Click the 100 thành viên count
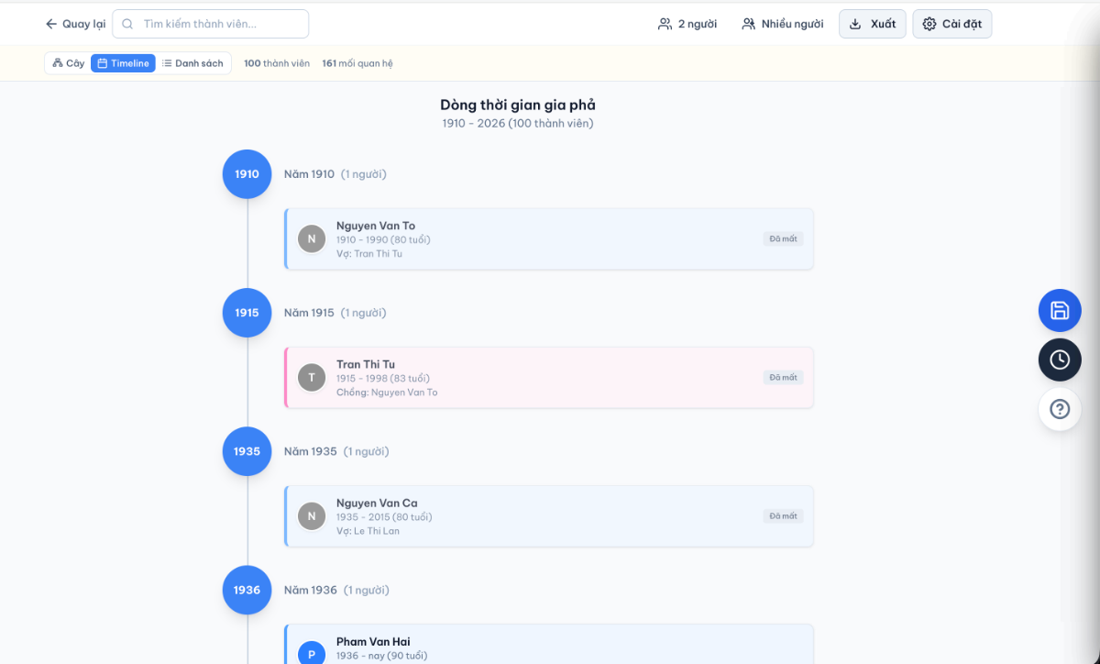 (x=277, y=63)
